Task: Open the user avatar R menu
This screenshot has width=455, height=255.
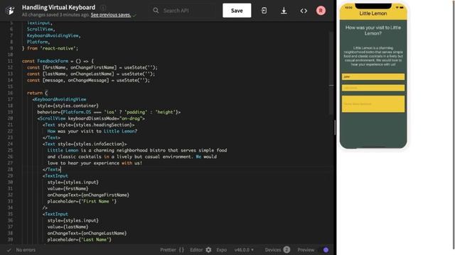Action: tap(321, 11)
